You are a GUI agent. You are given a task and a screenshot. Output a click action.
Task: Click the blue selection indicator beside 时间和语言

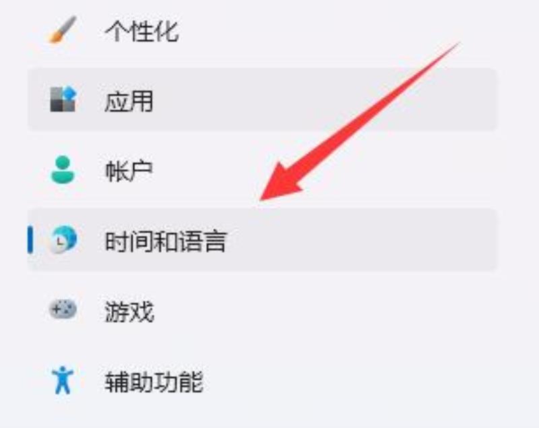30,239
